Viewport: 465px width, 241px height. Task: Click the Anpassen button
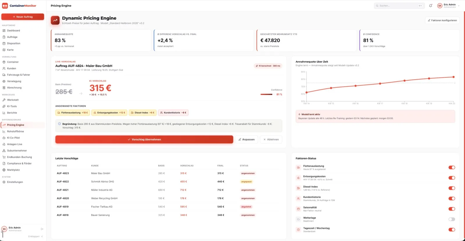click(246, 140)
